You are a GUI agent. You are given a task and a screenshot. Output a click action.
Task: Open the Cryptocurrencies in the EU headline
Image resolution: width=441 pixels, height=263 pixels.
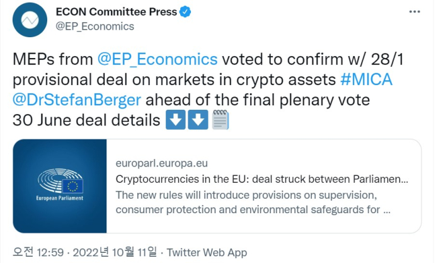coord(262,179)
